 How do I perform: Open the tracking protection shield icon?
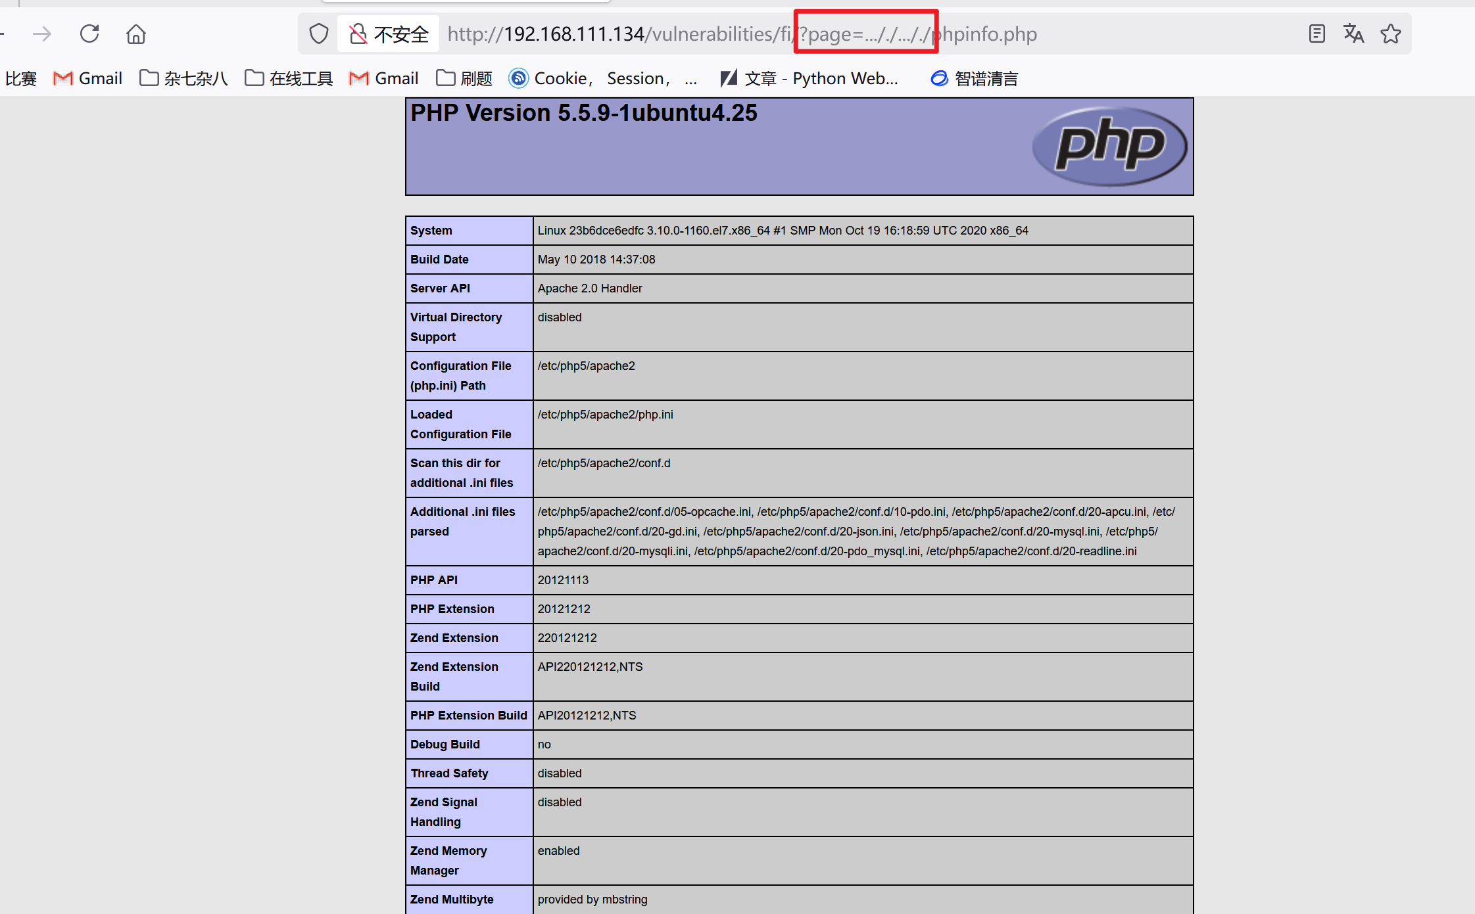319,34
